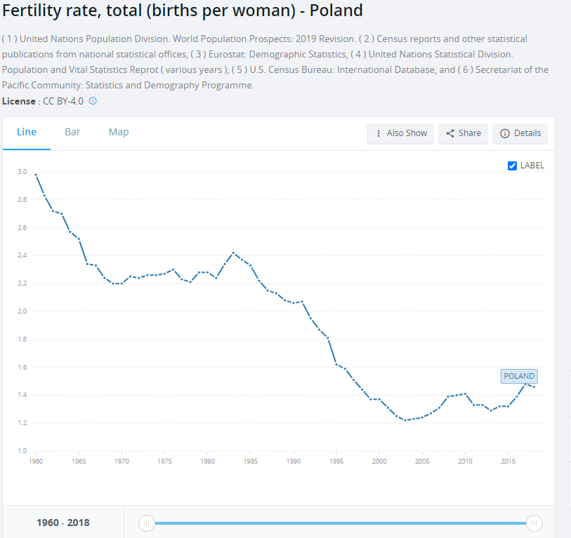Click the Details button
This screenshot has width=571, height=538.
coord(520,133)
